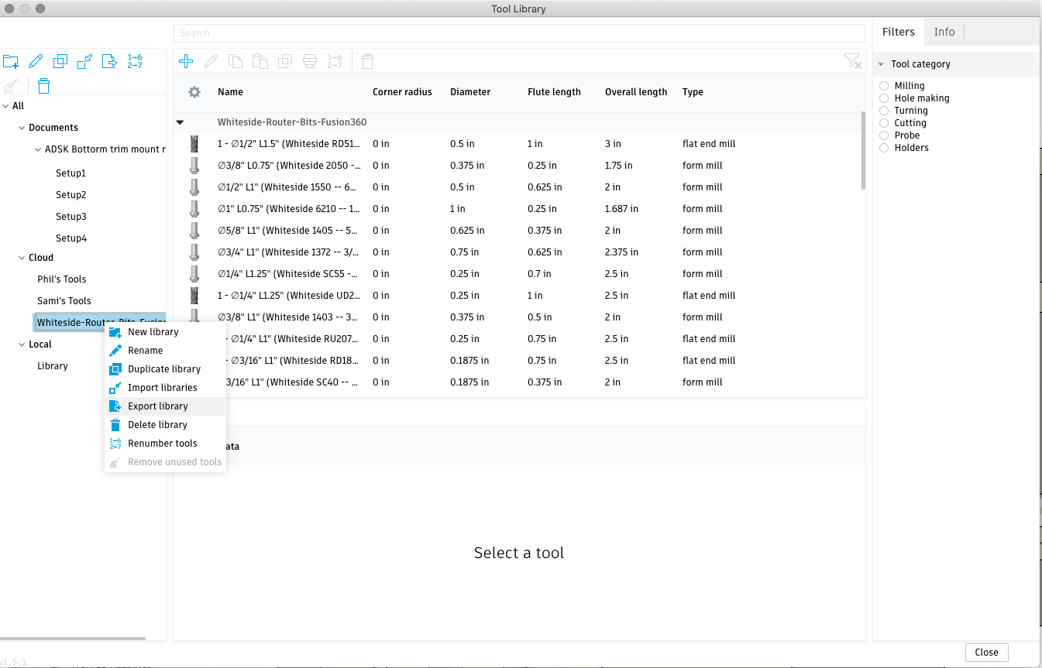Sort by the Diameter column header
Viewport: 1042px width, 668px height.
pyautogui.click(x=470, y=92)
